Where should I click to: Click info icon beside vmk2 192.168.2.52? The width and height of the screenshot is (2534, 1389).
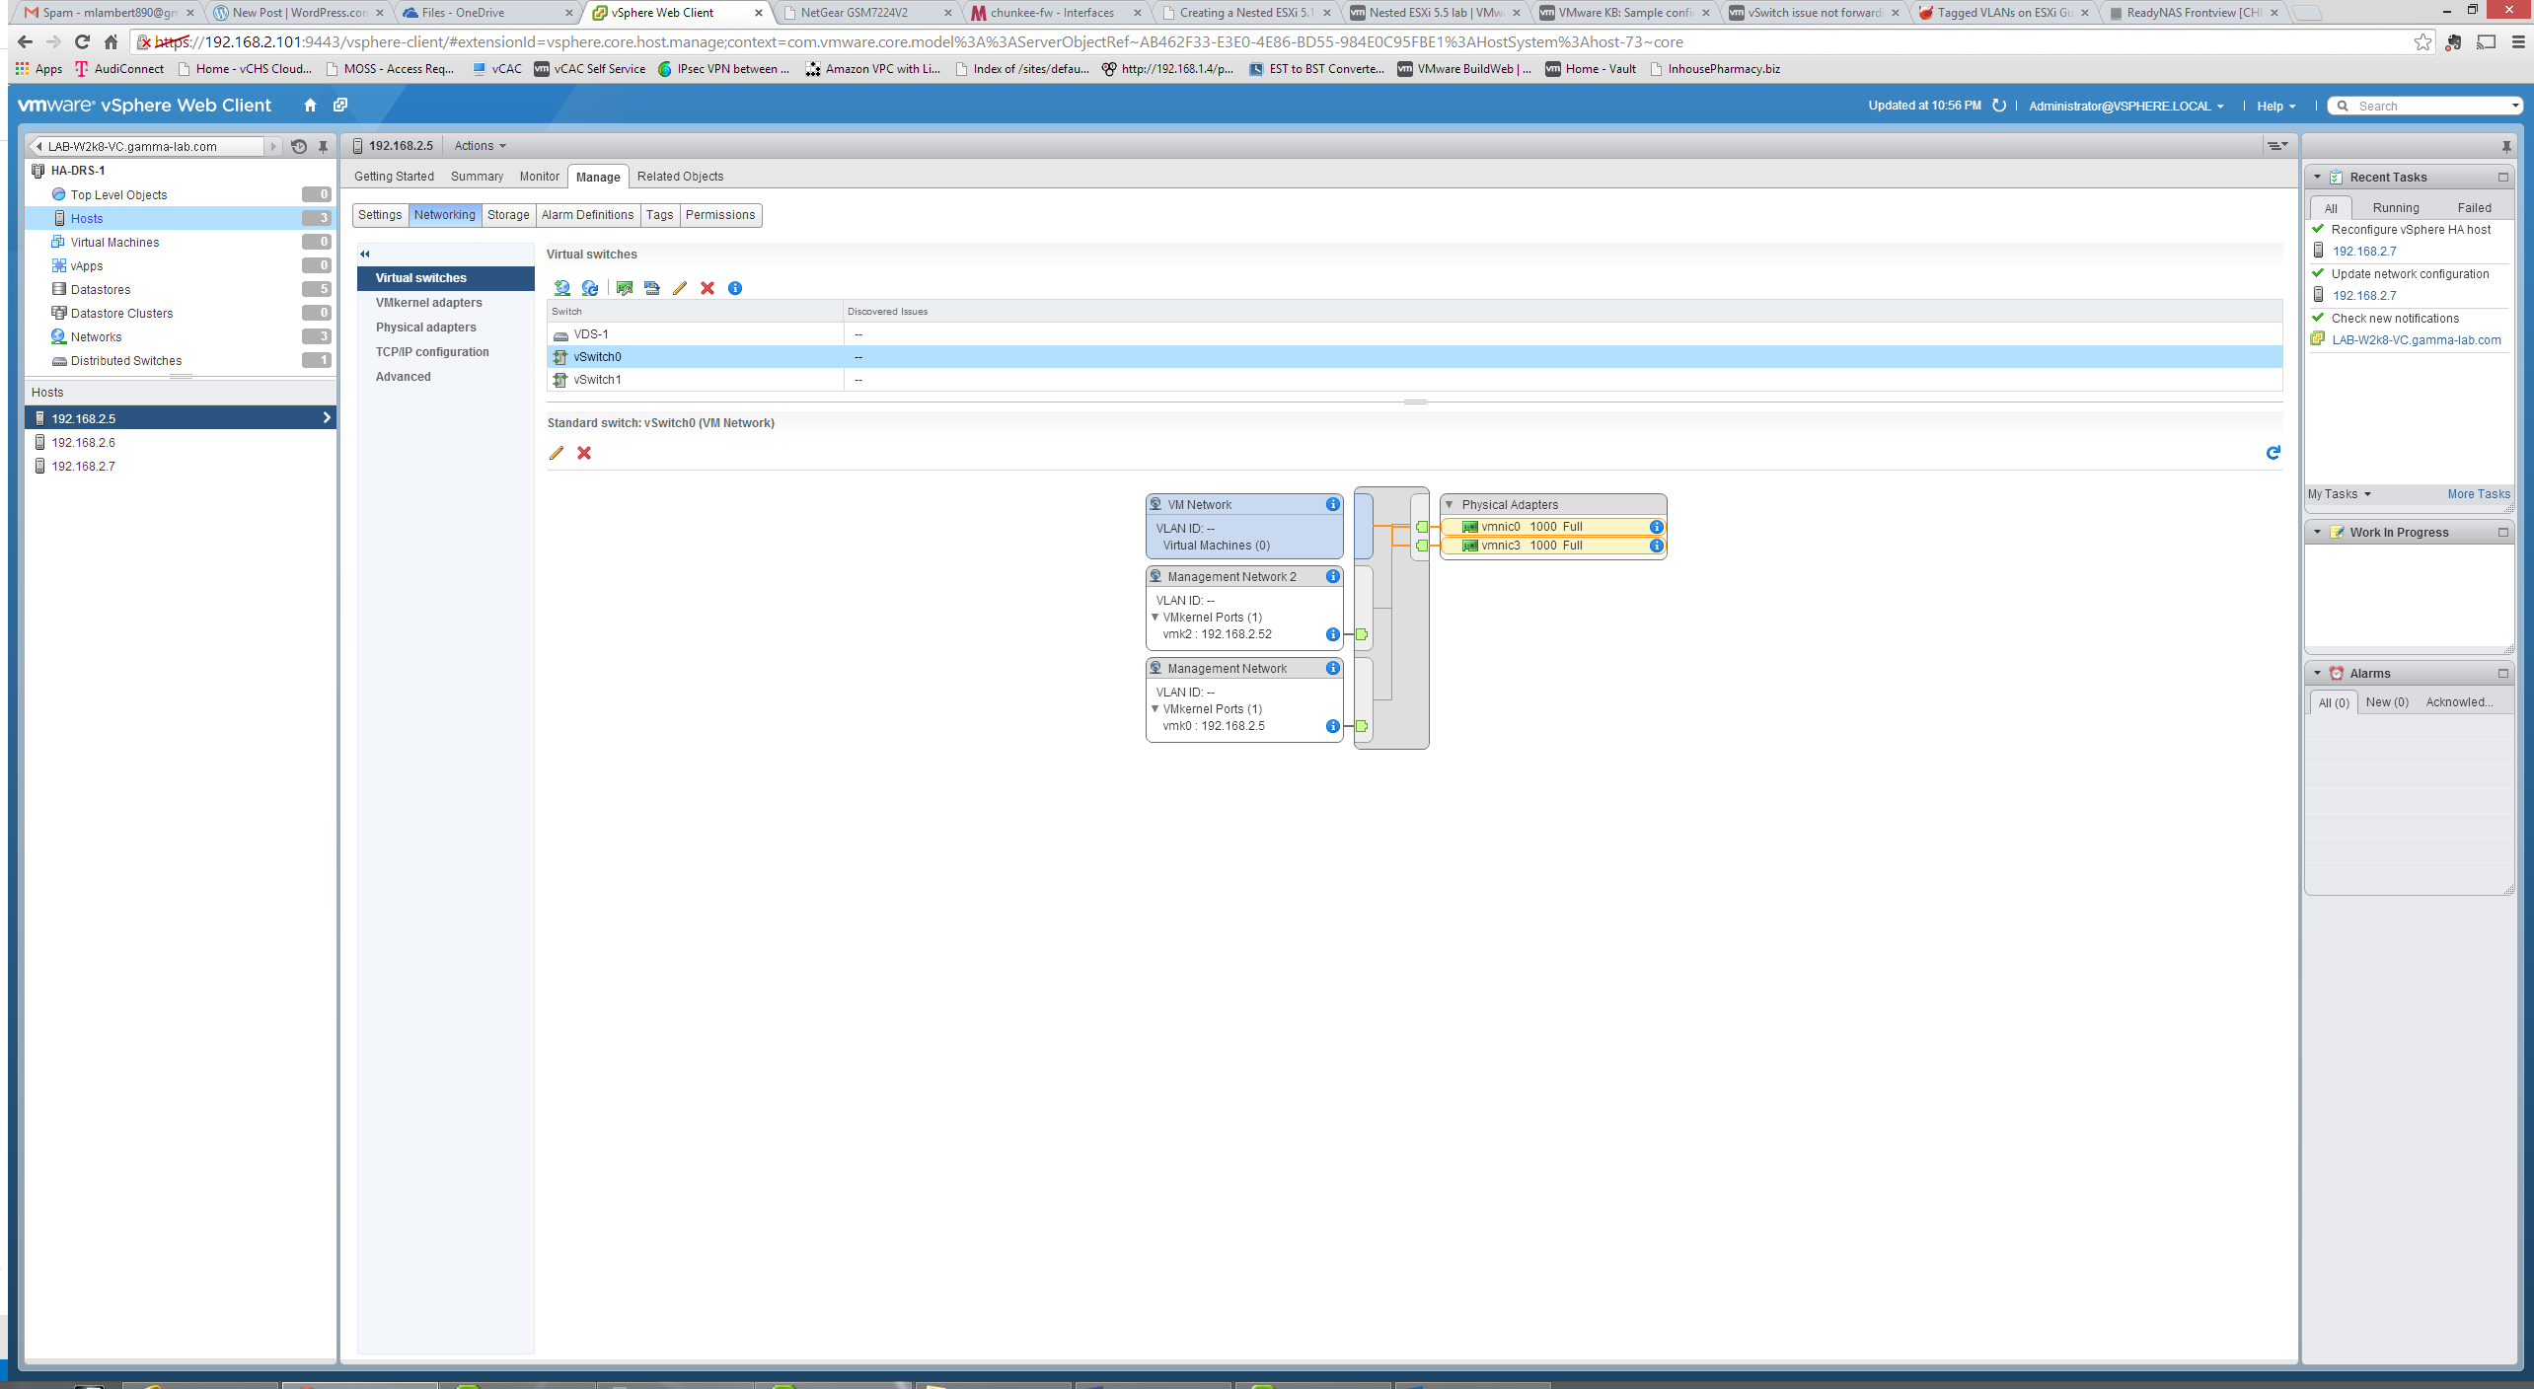1332,634
